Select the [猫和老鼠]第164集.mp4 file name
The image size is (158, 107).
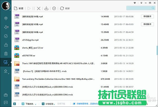click(32, 17)
